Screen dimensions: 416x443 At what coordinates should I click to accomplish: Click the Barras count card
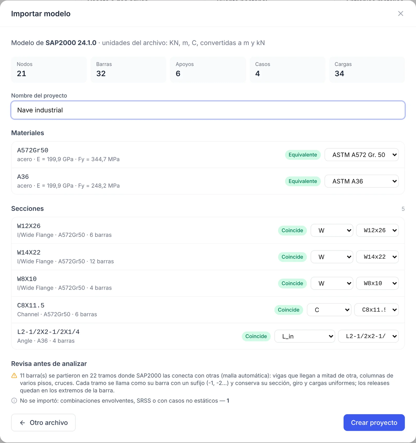(x=128, y=70)
